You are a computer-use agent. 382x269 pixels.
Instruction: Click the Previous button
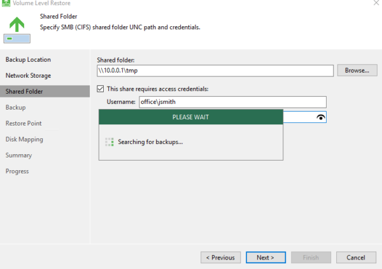pos(220,258)
